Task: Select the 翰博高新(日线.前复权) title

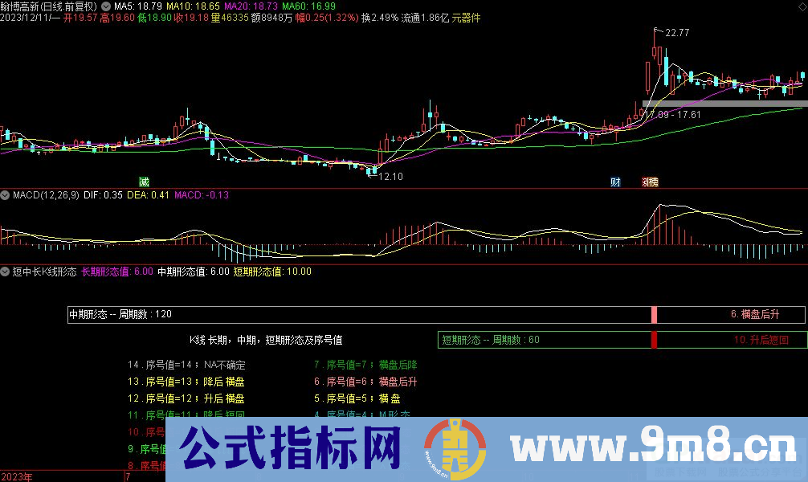Action: (x=49, y=6)
